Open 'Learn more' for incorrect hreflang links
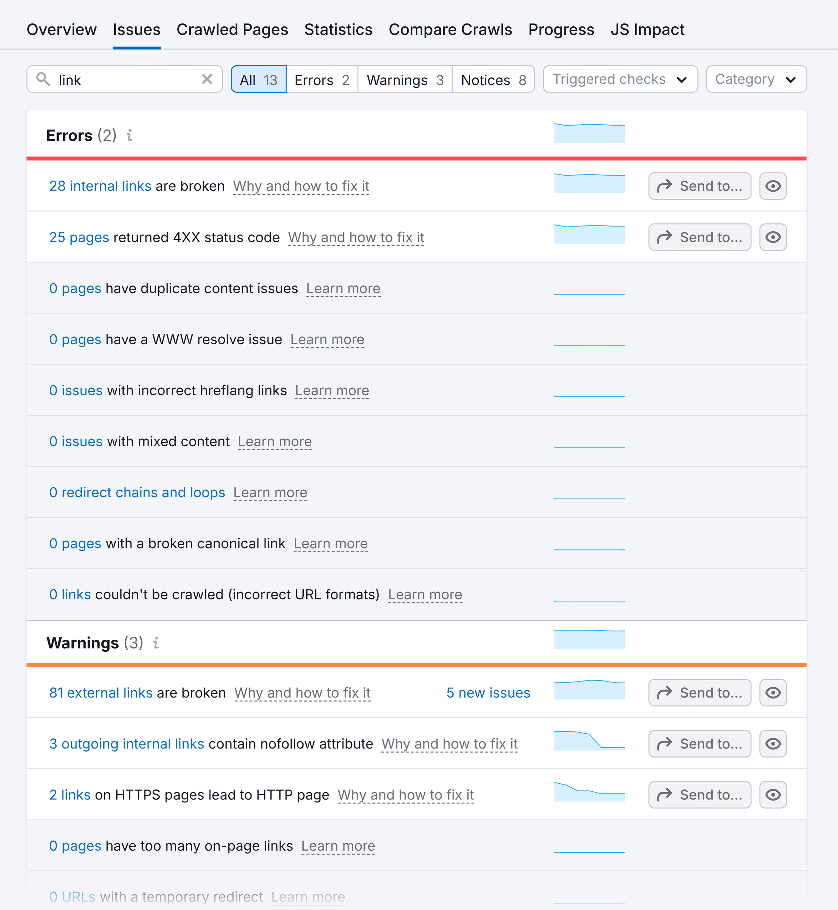838x910 pixels. tap(332, 391)
